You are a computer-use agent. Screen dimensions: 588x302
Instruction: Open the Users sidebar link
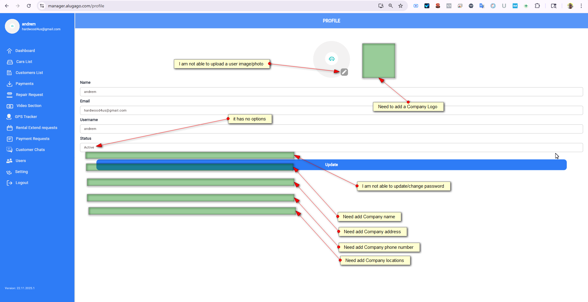[21, 161]
